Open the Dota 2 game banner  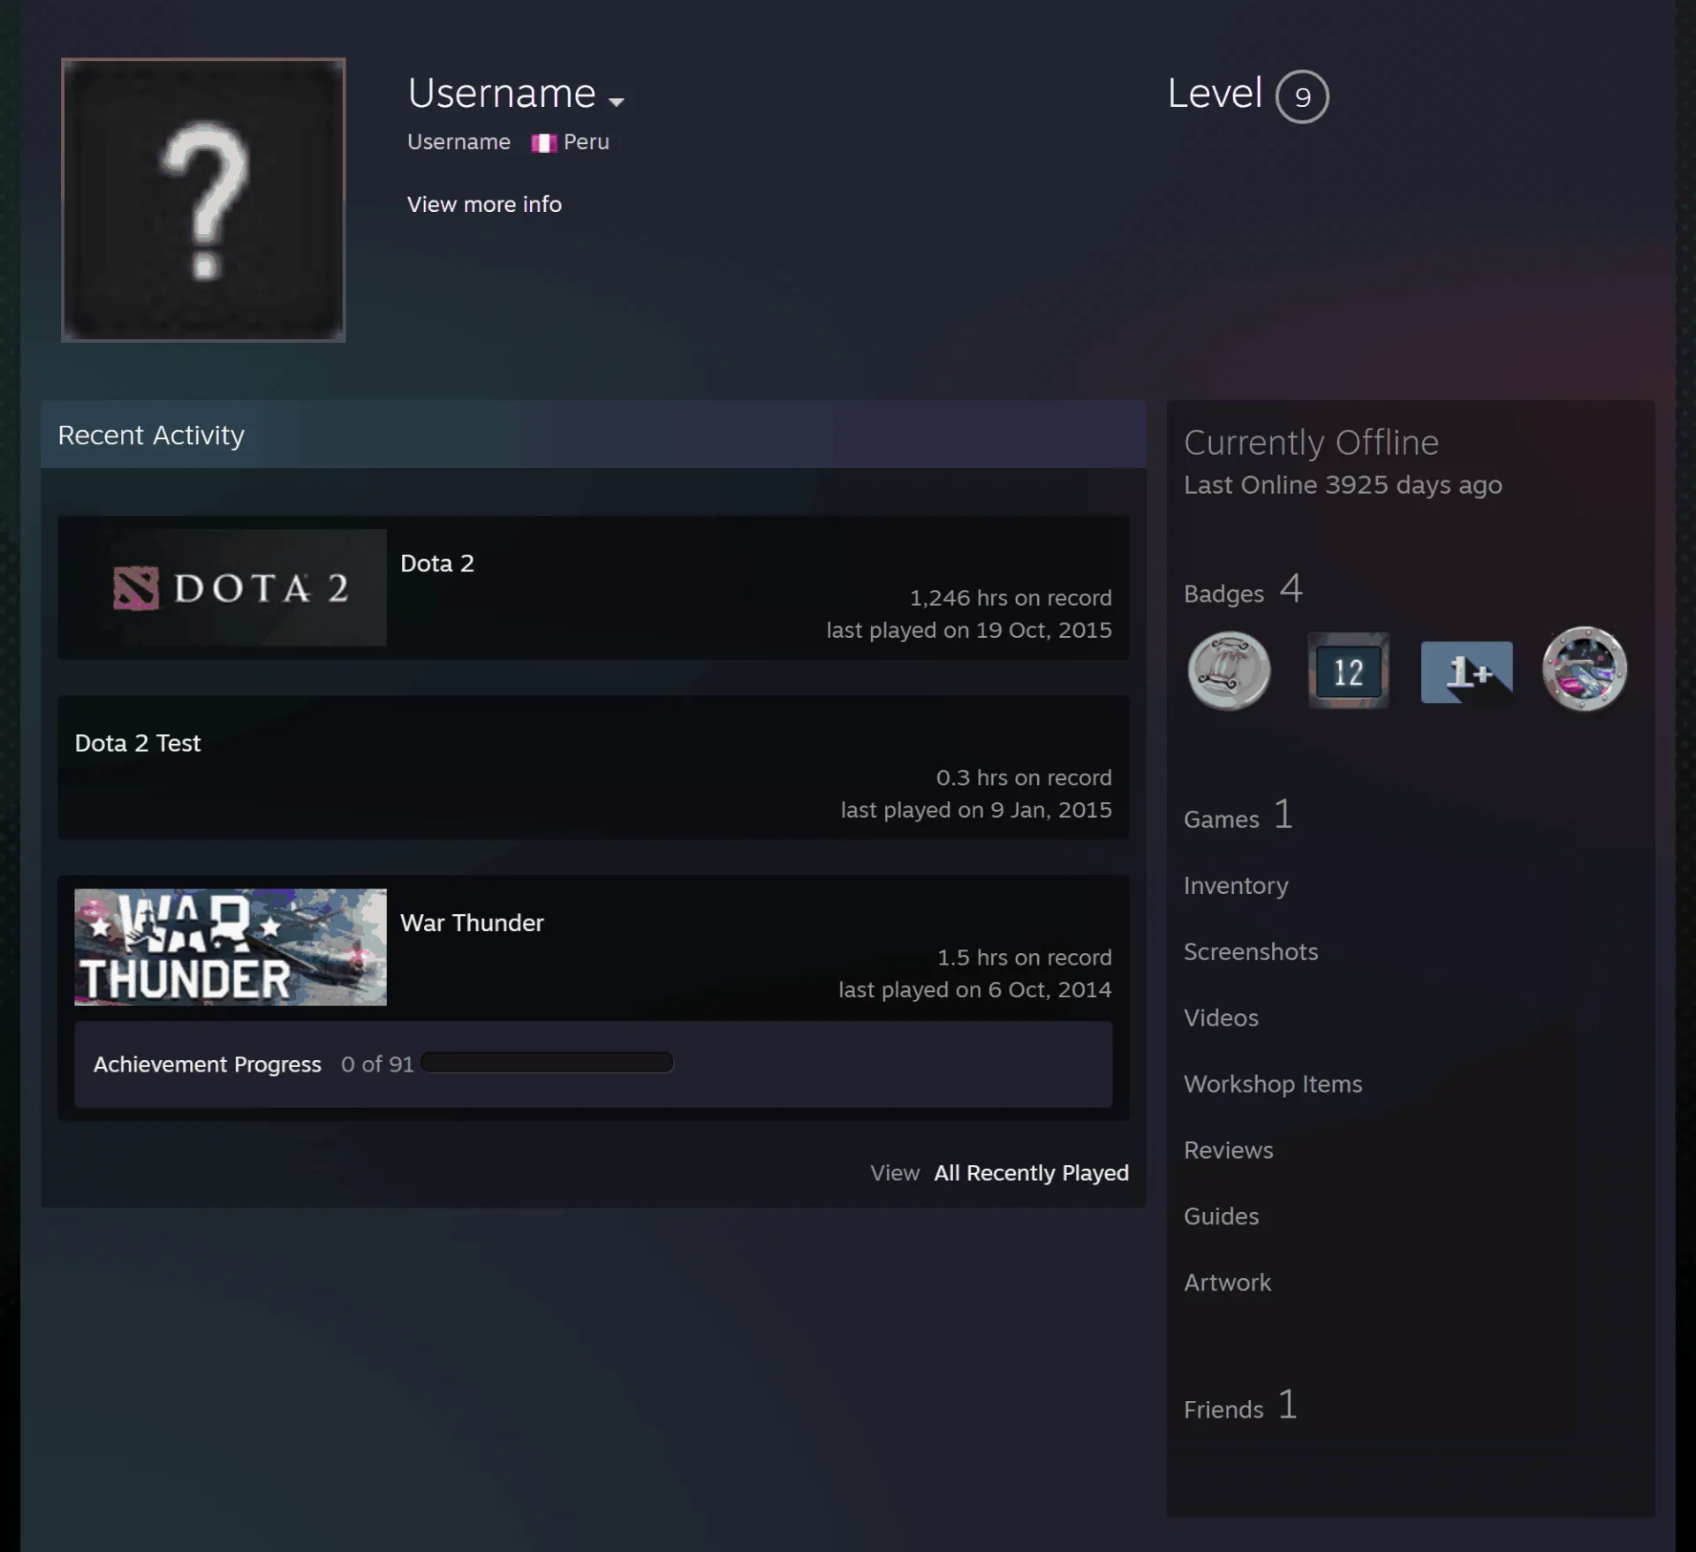point(231,587)
